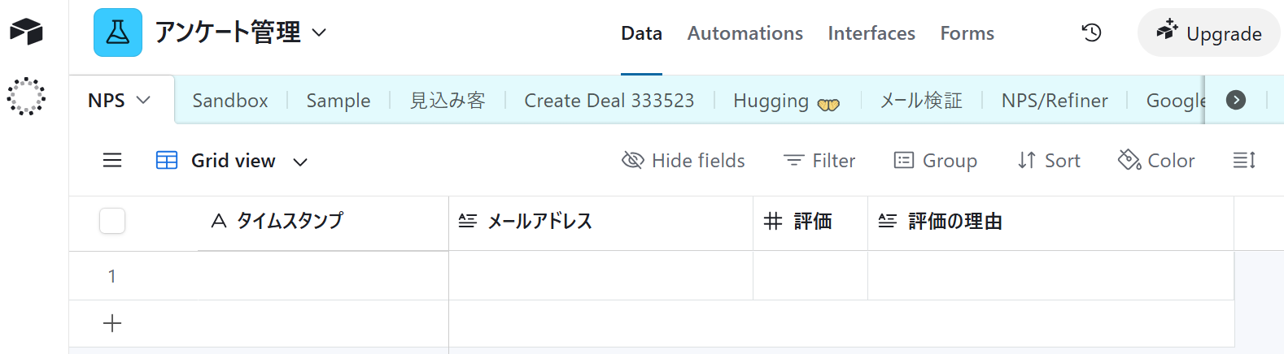The height and width of the screenshot is (354, 1284).
Task: Open the views sidebar hamburger icon
Action: pos(112,161)
